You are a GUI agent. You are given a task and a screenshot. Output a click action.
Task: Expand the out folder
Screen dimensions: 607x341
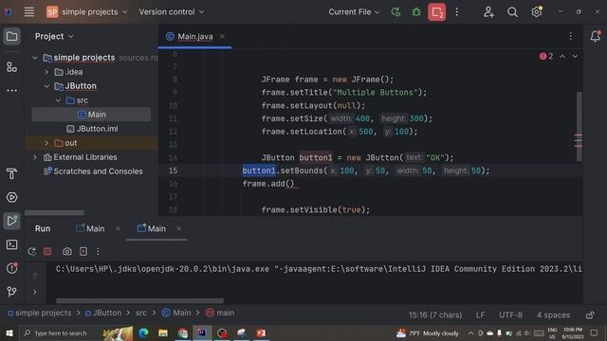pyautogui.click(x=46, y=143)
